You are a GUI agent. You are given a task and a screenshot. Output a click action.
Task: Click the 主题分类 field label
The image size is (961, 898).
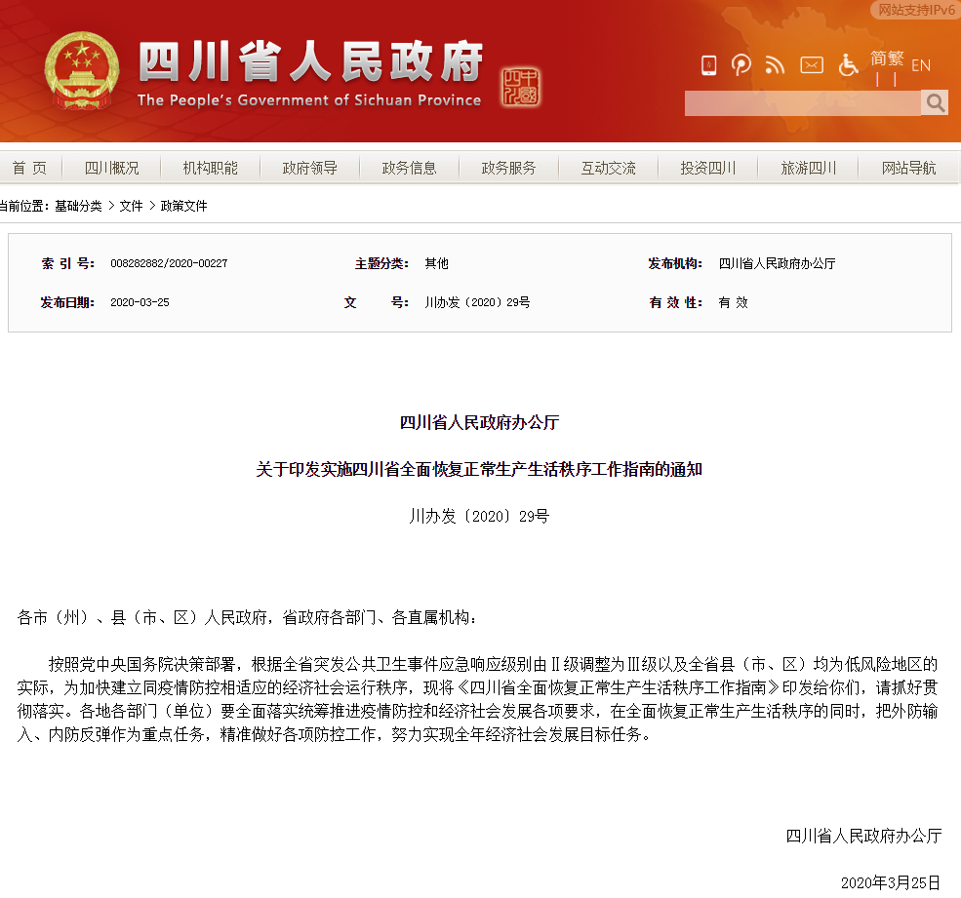pyautogui.click(x=381, y=263)
